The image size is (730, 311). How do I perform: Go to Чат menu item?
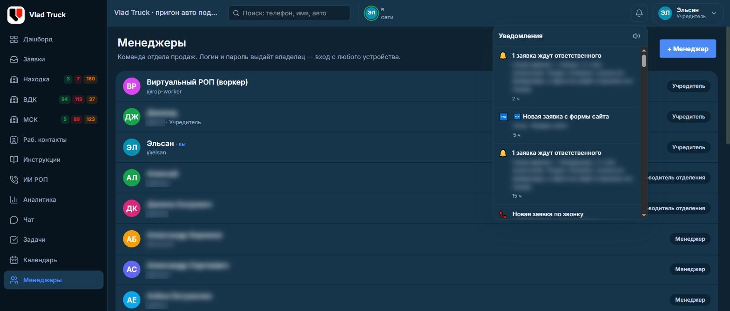54,219
